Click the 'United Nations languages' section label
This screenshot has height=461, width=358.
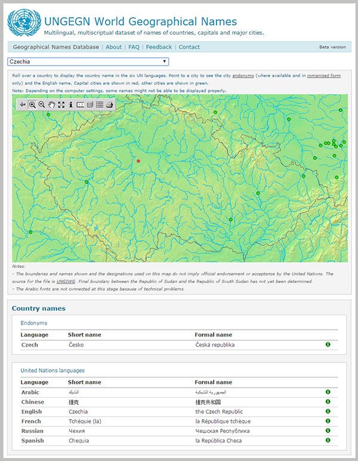pos(53,370)
